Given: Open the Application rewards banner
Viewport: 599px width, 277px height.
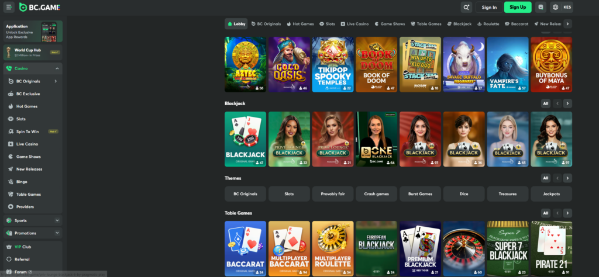Looking at the screenshot, I should [x=33, y=32].
